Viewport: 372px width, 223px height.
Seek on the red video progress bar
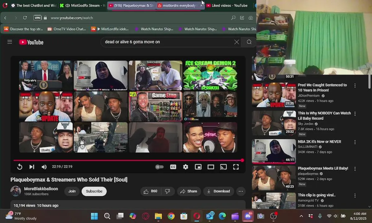[x=128, y=160]
